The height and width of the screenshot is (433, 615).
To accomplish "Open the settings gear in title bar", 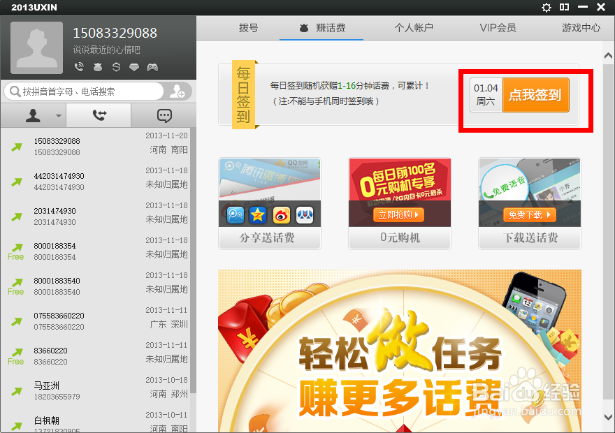I will pos(546,8).
